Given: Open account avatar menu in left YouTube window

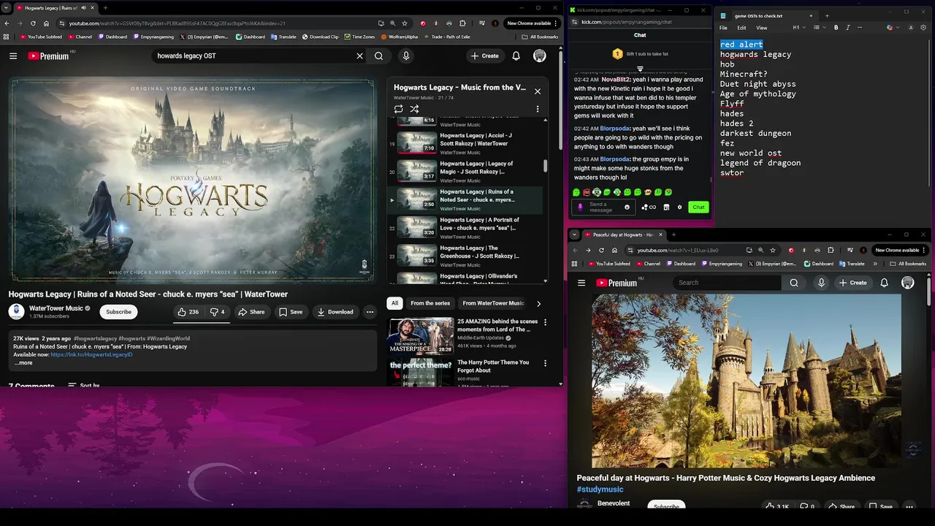Looking at the screenshot, I should tap(540, 56).
